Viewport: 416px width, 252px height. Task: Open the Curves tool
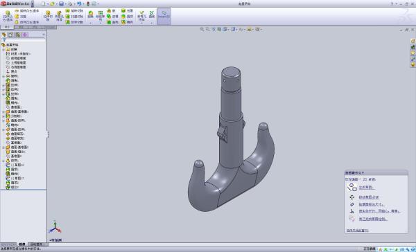[151, 15]
